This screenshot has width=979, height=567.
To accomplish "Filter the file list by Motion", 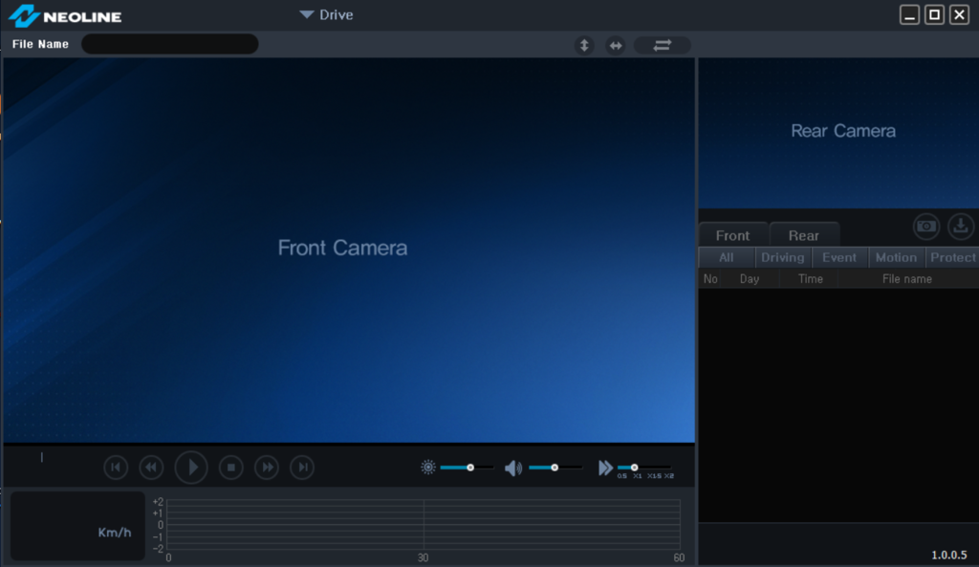I will (896, 257).
